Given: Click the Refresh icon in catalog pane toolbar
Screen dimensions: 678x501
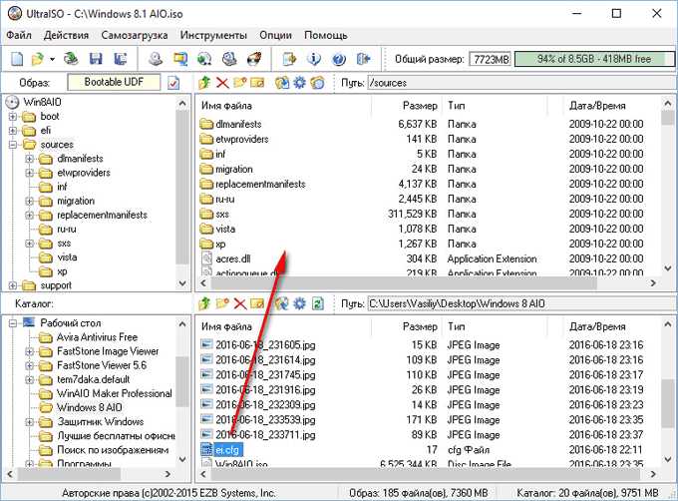Looking at the screenshot, I should click(318, 303).
